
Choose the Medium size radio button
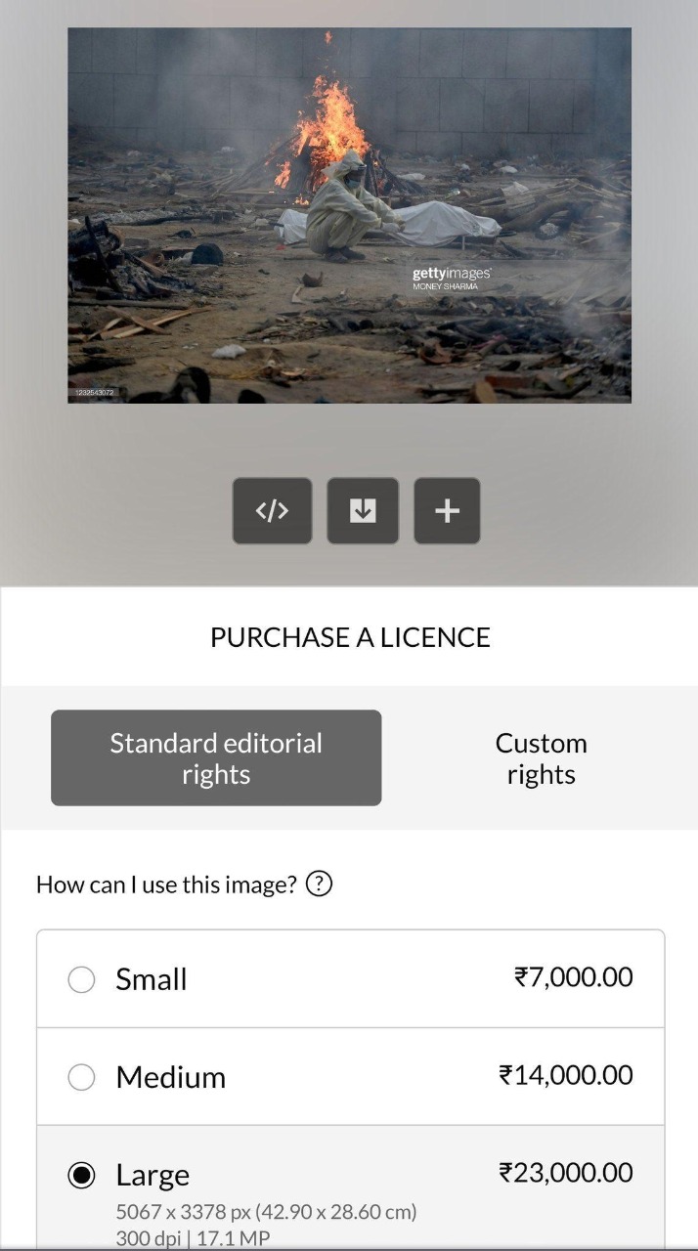pos(81,1077)
